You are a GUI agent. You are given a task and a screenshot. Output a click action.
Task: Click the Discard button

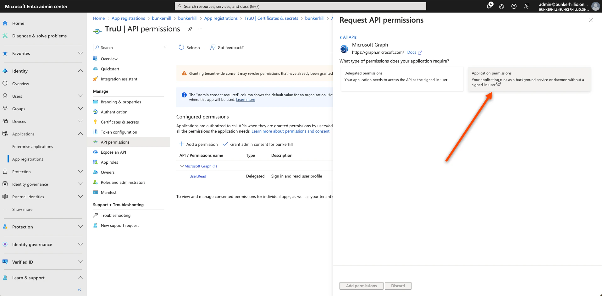[x=398, y=286]
